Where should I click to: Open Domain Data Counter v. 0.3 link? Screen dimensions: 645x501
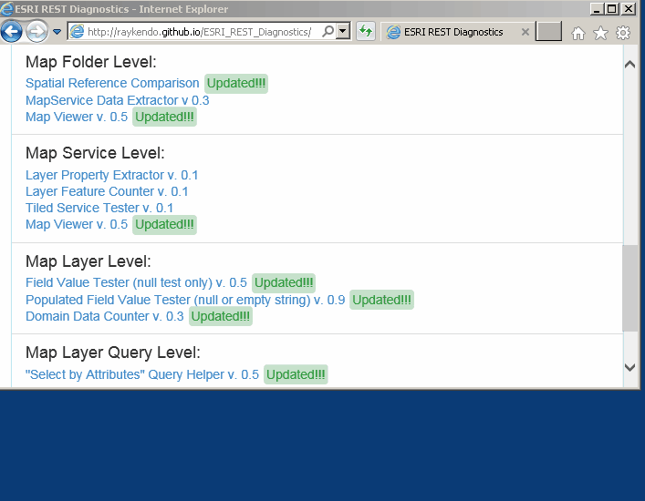[x=105, y=316]
